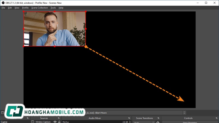This screenshot has height=123, width=219.
Task: Maximize the OBS window
Action: coord(206,3)
